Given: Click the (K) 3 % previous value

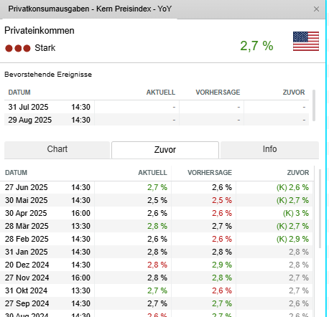Looking at the screenshot, I should click(x=296, y=213).
